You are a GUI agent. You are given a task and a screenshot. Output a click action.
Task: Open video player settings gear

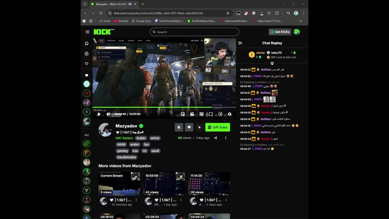230,114
